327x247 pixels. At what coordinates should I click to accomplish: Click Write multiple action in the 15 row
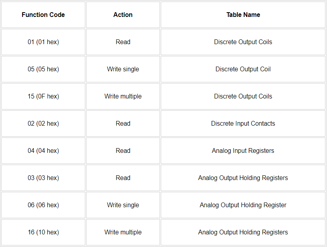123,96
